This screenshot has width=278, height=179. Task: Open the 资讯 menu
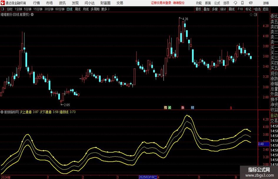click(x=62, y=3)
